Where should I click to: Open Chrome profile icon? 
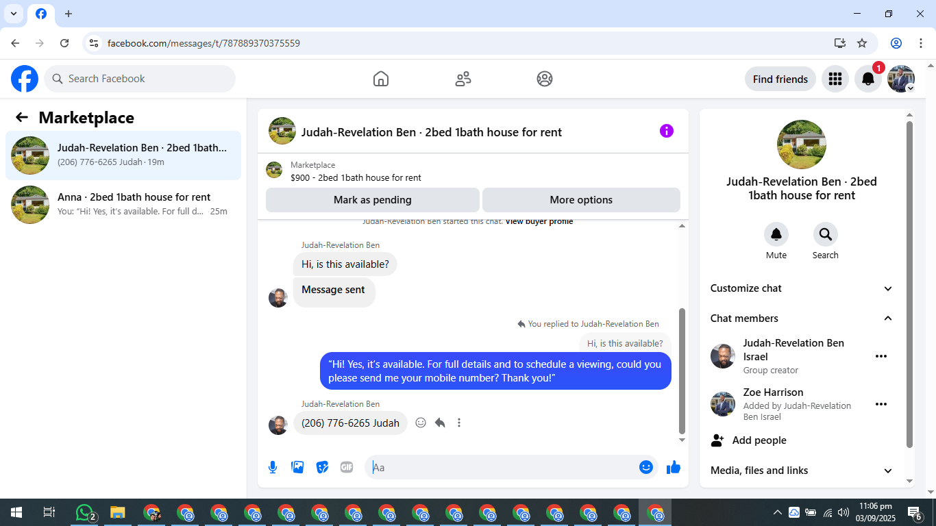[x=896, y=43]
